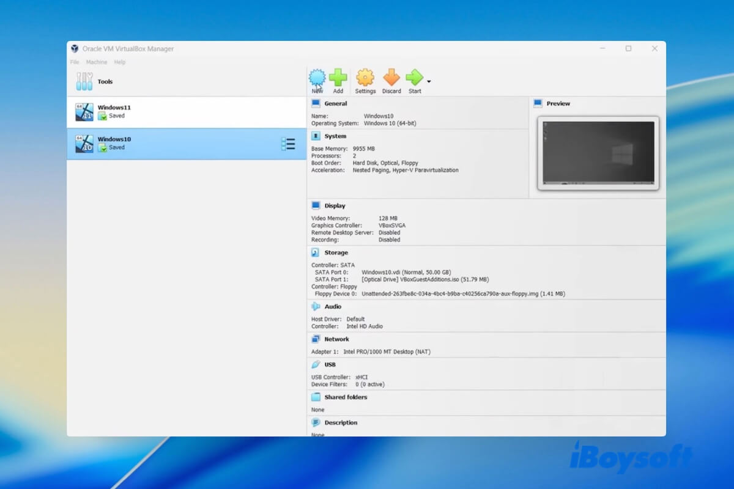Open the Start button dropdown arrow
Viewport: 734px width, 489px height.
pyautogui.click(x=429, y=81)
